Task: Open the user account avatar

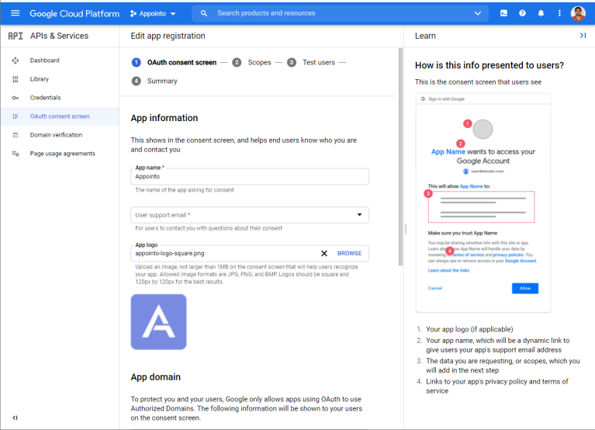Action: click(x=578, y=13)
